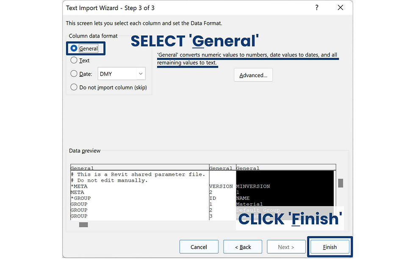The width and height of the screenshot is (415, 259).
Task: Click the 'Do not edit manually' line
Action: coord(109,180)
